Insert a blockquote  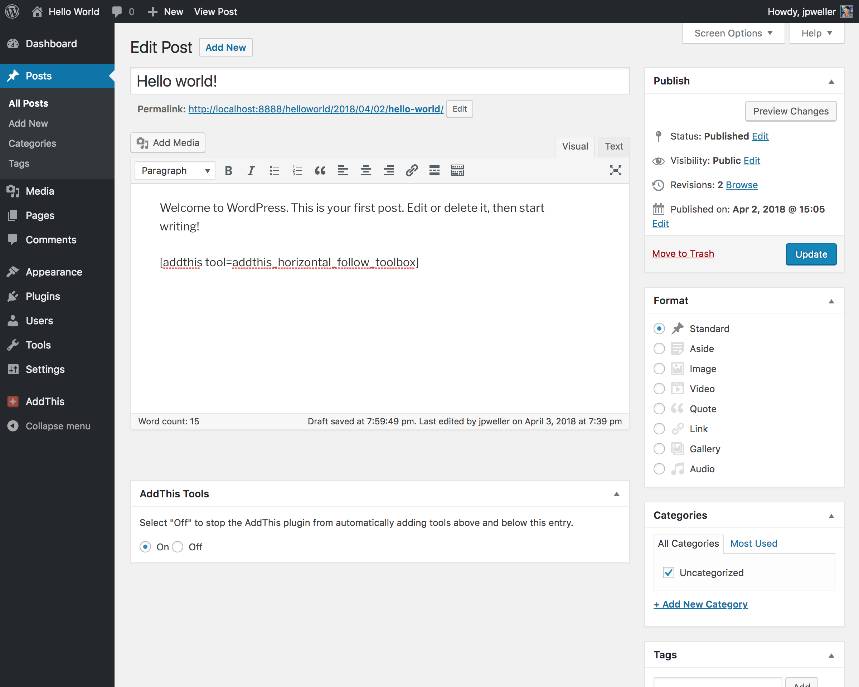(x=320, y=170)
